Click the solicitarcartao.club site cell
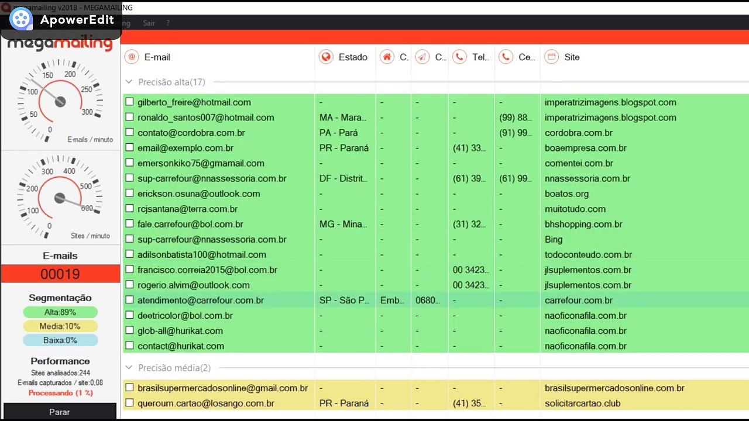 coord(583,403)
